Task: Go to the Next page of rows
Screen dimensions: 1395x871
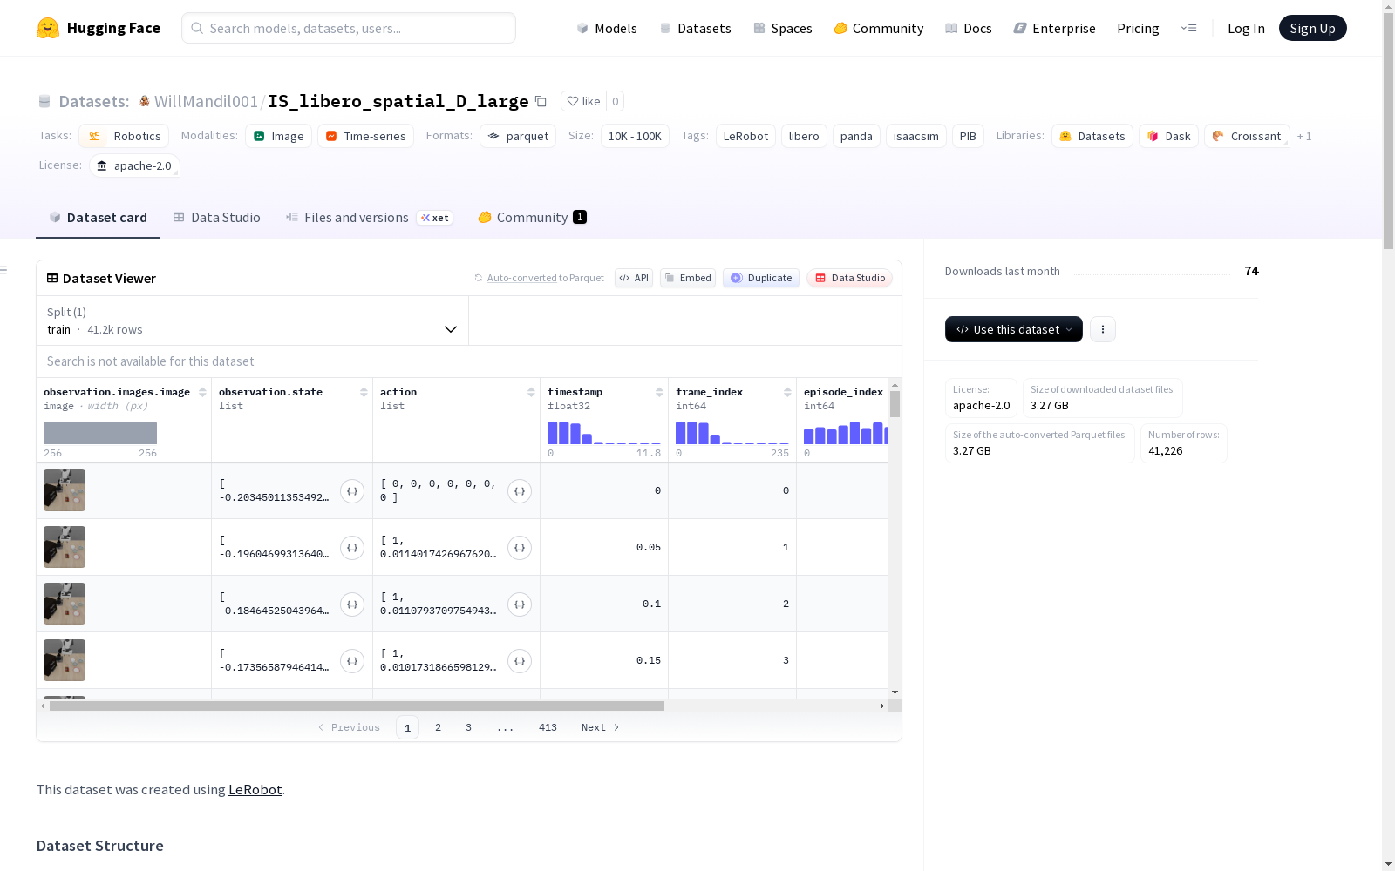Action: pos(601,727)
